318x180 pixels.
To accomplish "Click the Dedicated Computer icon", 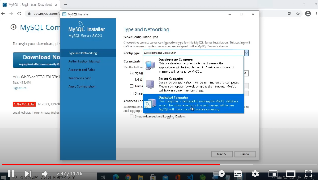I will 150,103.
